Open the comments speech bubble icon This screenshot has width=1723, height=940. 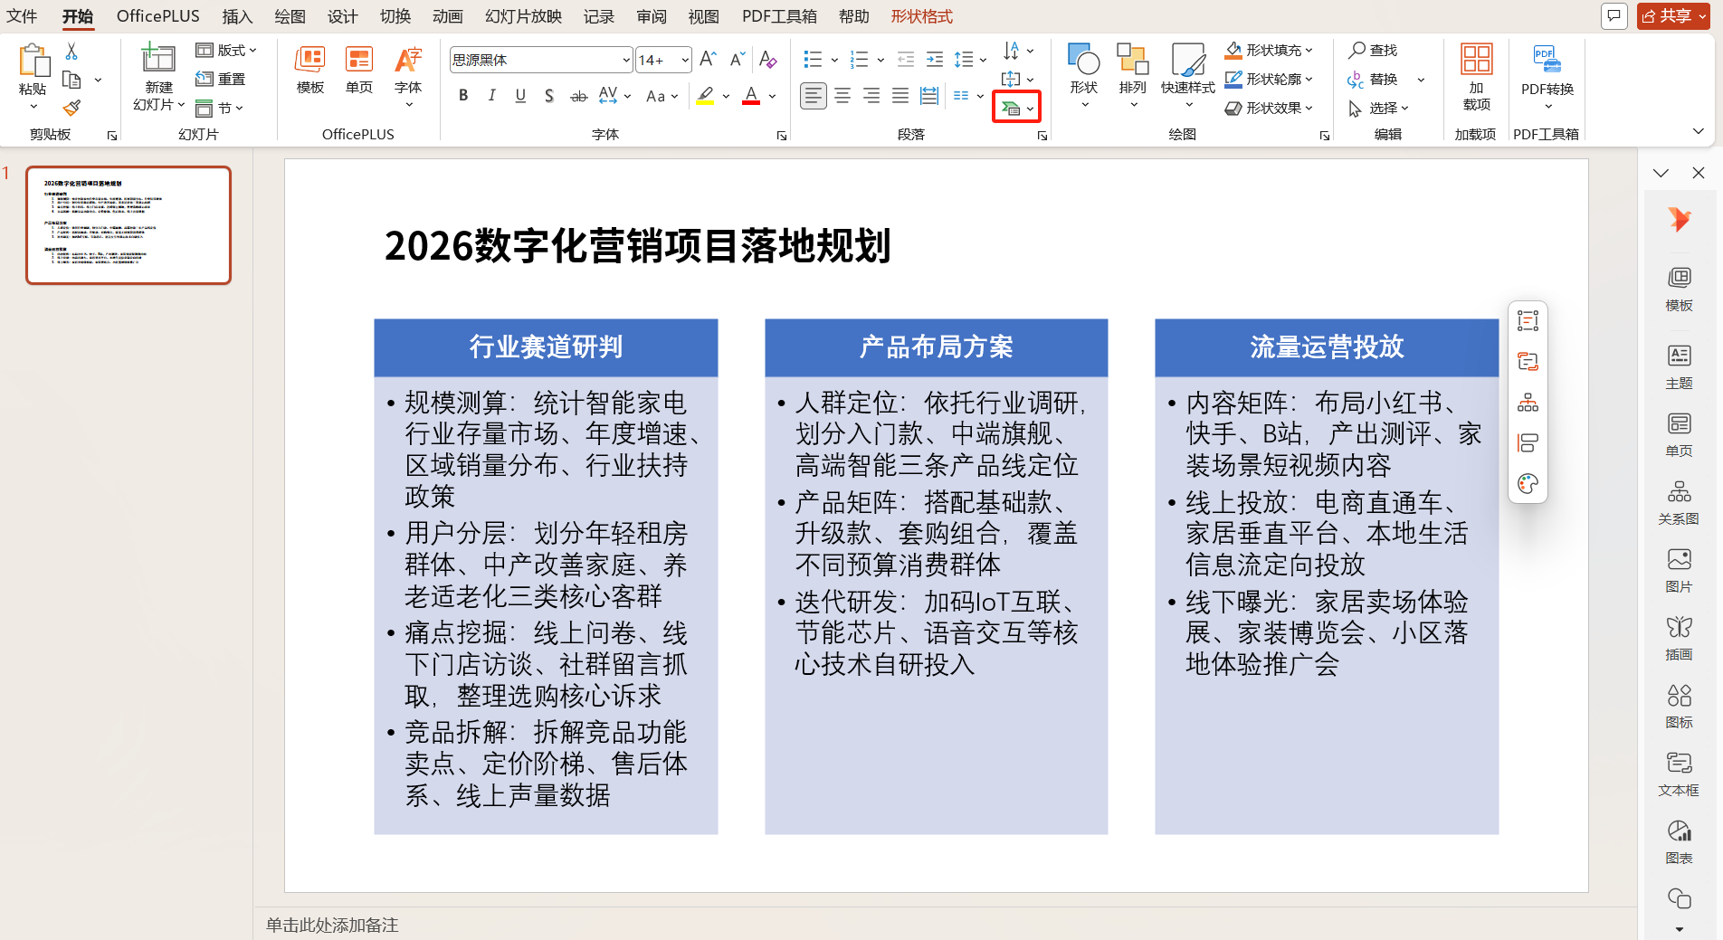(1614, 16)
